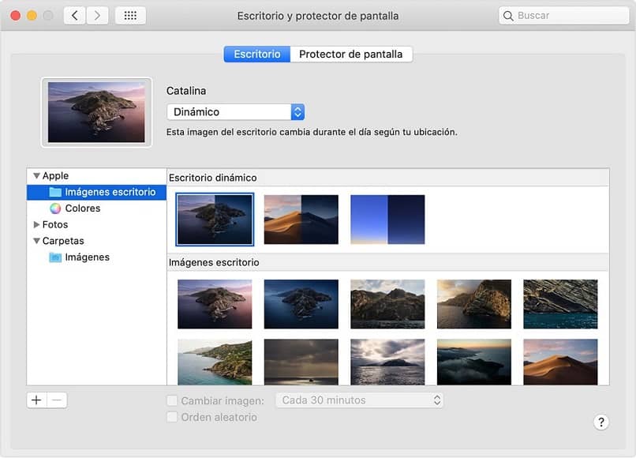Select the sunlit cliff over sea image
This screenshot has height=458, width=636.
[473, 304]
